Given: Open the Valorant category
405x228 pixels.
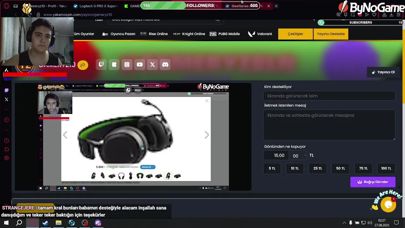Looking at the screenshot, I should click(260, 34).
